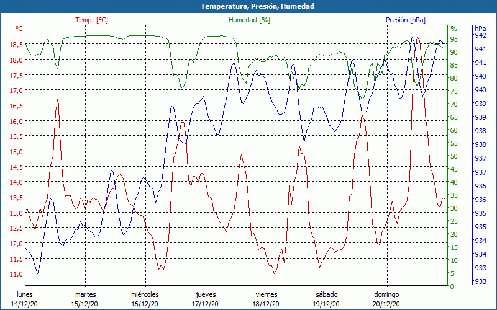Viewport: 497px width, 310px height.
Task: Click the '18,5' temperature axis value
Action: click(17, 44)
